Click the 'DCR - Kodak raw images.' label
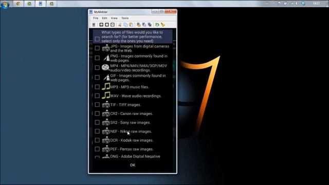 [x=132, y=140]
